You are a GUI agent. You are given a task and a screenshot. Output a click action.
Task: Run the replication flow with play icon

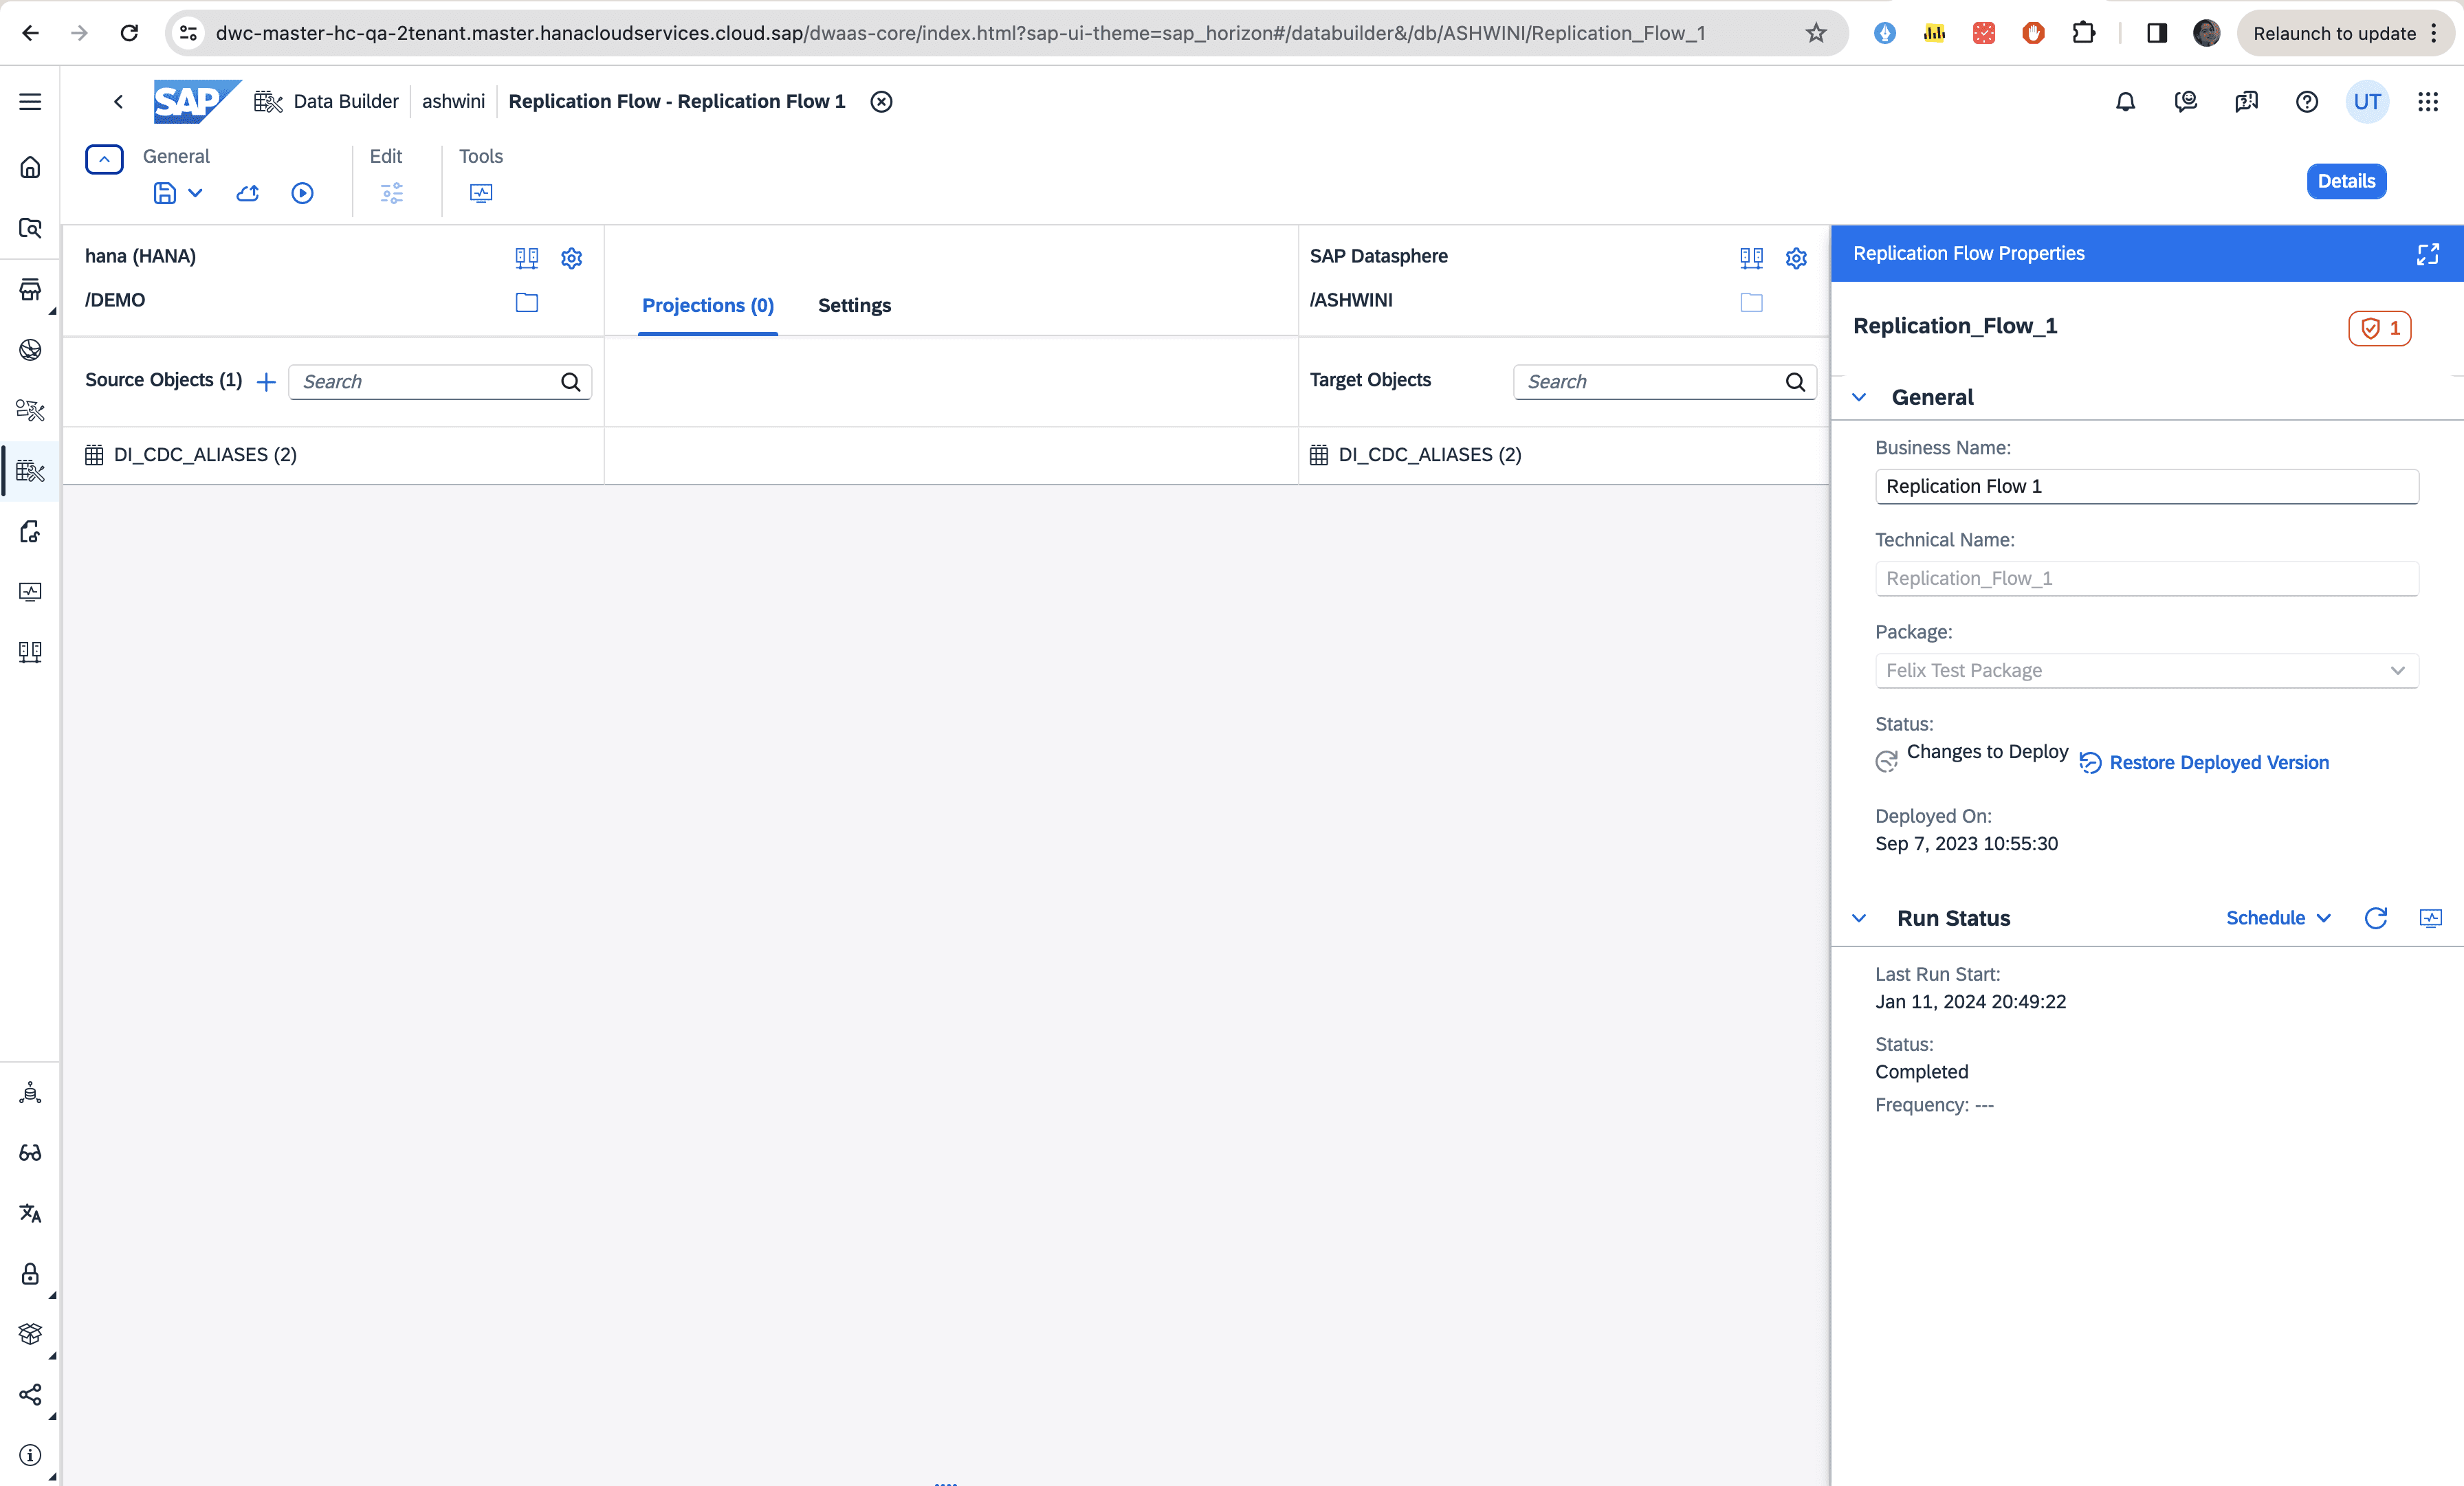point(302,193)
